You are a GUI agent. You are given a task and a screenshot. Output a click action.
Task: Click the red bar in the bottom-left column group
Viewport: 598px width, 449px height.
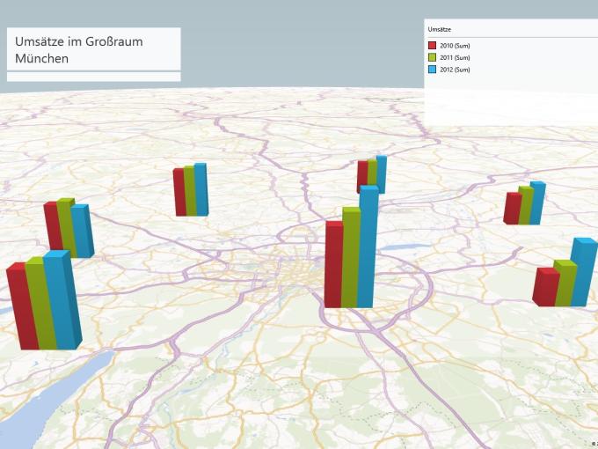pos(22,305)
